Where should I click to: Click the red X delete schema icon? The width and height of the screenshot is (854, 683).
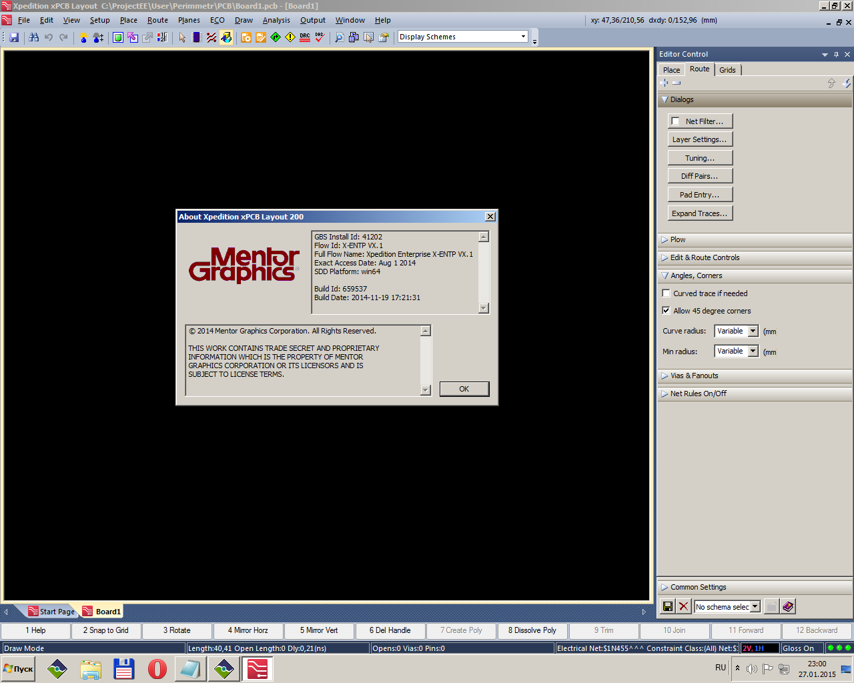pos(683,606)
